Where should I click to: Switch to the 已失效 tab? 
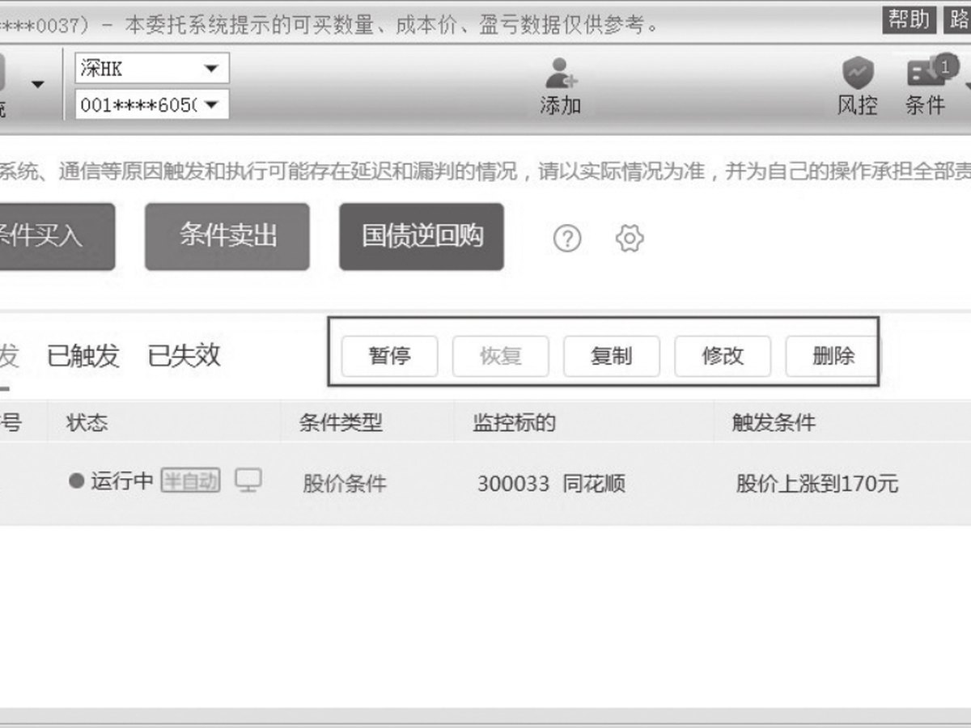184,355
